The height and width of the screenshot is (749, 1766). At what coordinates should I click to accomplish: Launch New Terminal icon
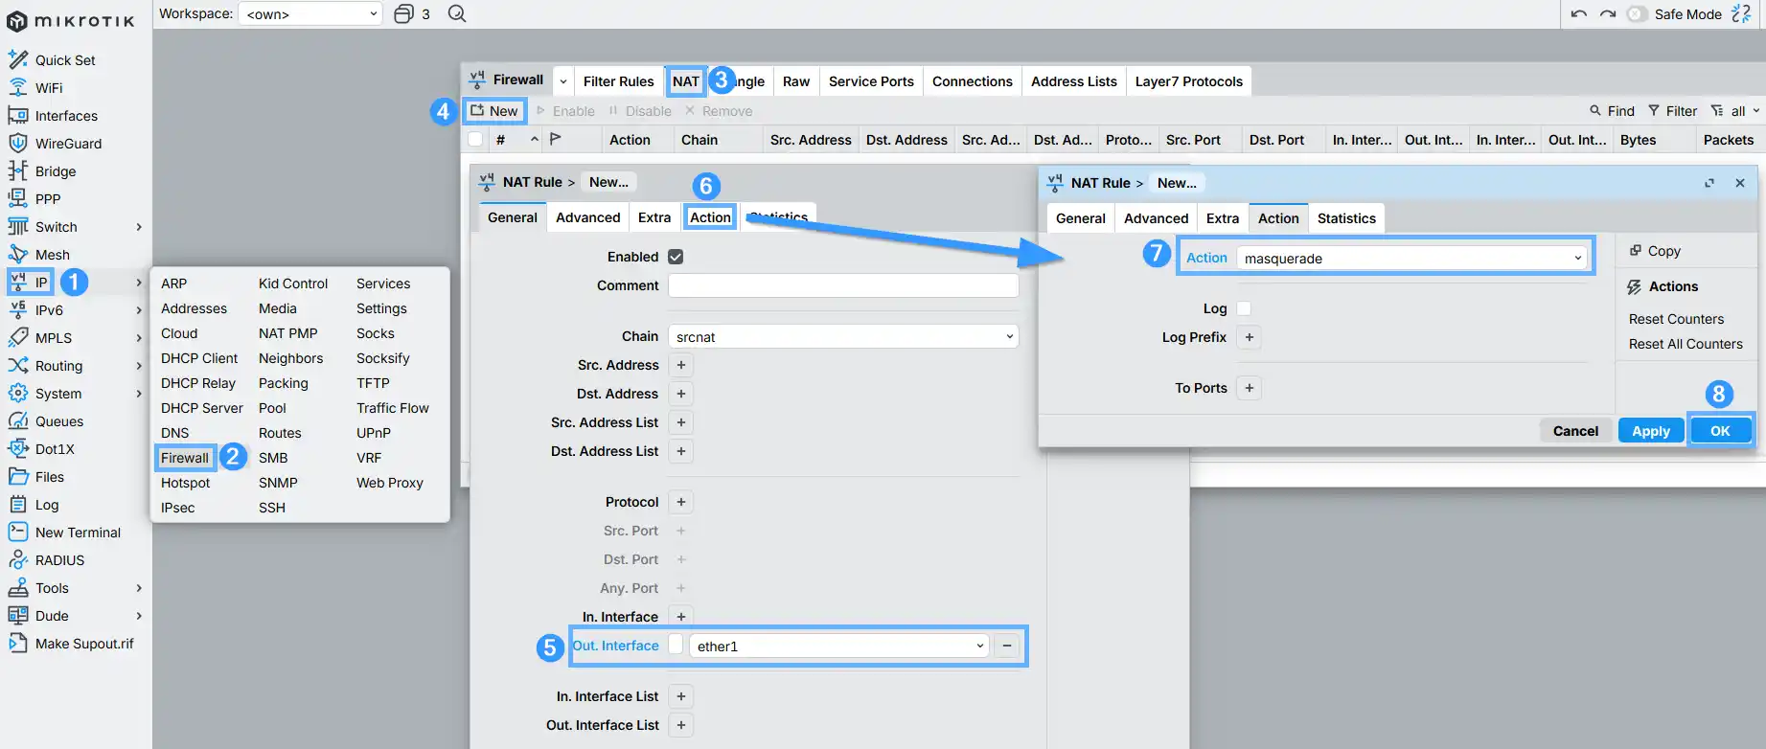coord(17,532)
